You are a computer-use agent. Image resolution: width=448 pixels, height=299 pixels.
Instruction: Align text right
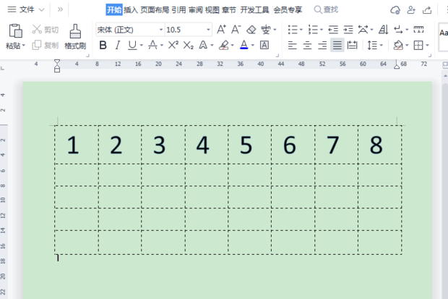coord(322,46)
